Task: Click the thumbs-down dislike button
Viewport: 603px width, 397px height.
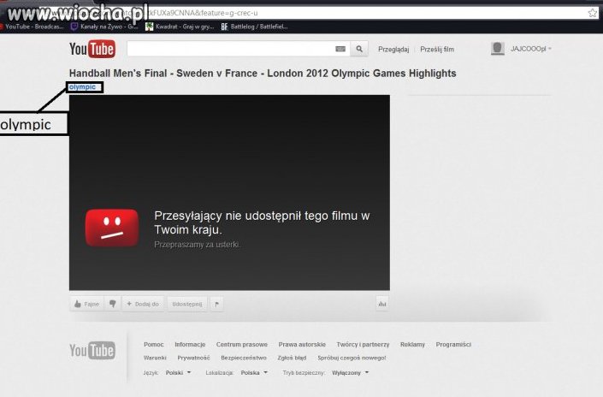Action: click(113, 304)
